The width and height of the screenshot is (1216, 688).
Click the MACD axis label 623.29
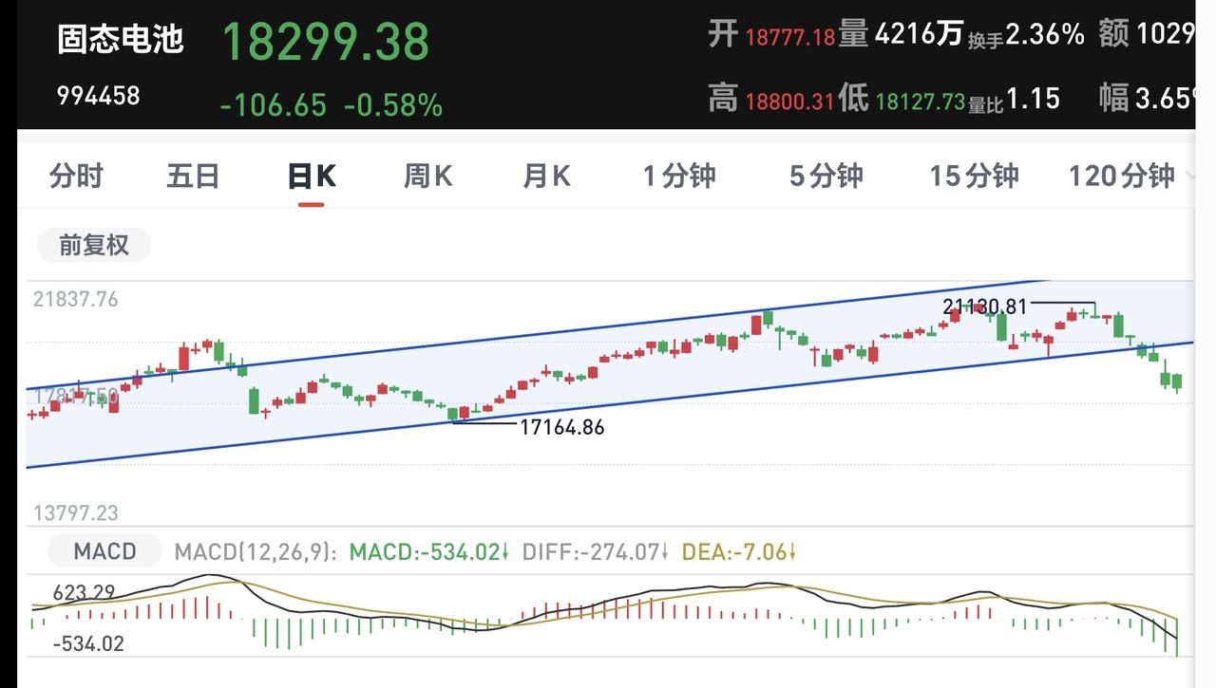point(85,593)
